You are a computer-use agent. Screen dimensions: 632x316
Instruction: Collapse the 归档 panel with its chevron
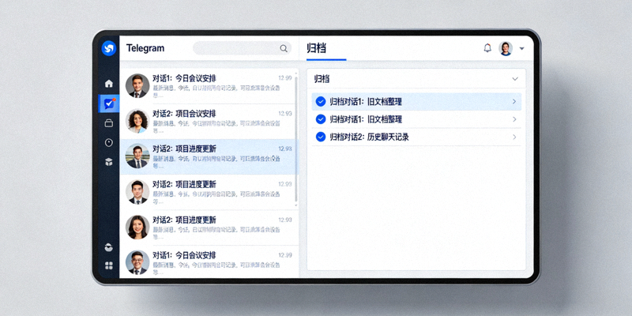[515, 79]
